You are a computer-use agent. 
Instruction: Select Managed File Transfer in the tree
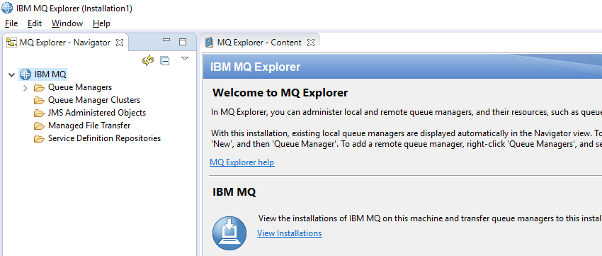[x=89, y=126]
